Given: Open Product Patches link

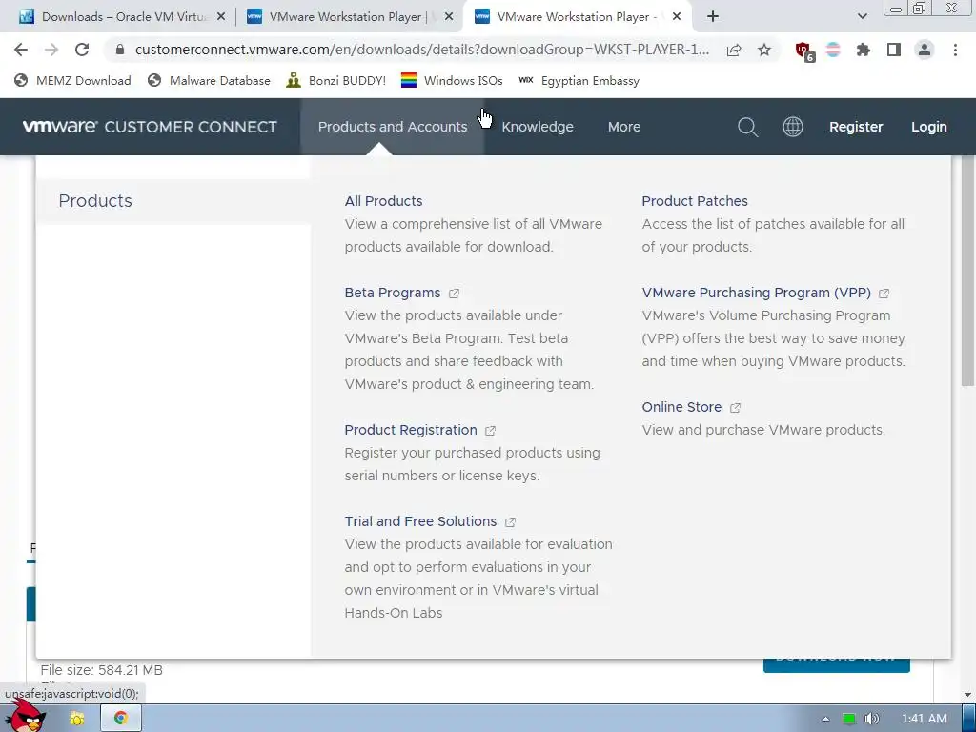Looking at the screenshot, I should pos(695,201).
